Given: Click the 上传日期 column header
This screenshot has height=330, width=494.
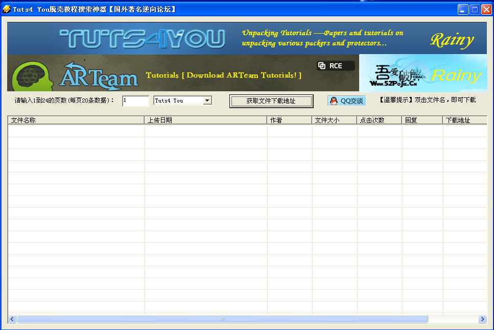Looking at the screenshot, I should coord(204,120).
